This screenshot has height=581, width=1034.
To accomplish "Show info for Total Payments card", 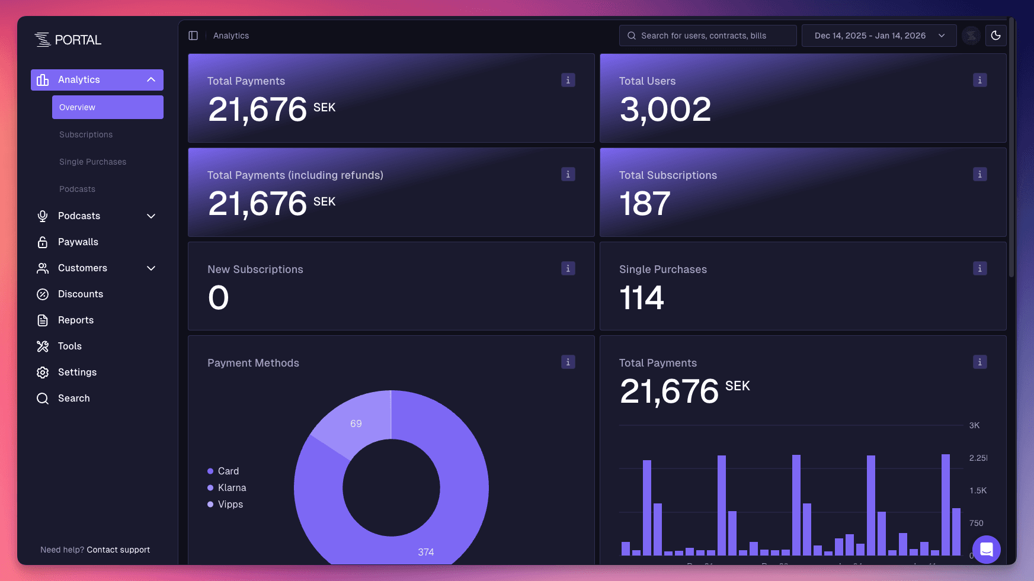I will pyautogui.click(x=568, y=80).
